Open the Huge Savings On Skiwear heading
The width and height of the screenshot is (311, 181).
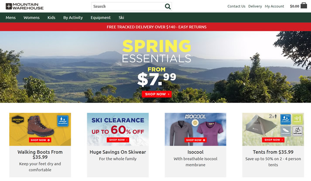[x=118, y=152]
